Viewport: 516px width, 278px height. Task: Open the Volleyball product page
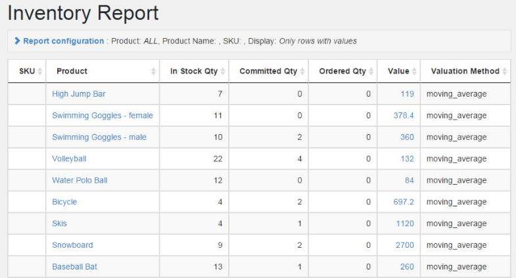pos(69,159)
